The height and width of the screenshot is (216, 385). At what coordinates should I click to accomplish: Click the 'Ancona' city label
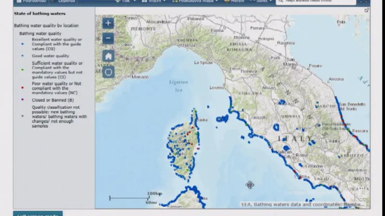336,79
